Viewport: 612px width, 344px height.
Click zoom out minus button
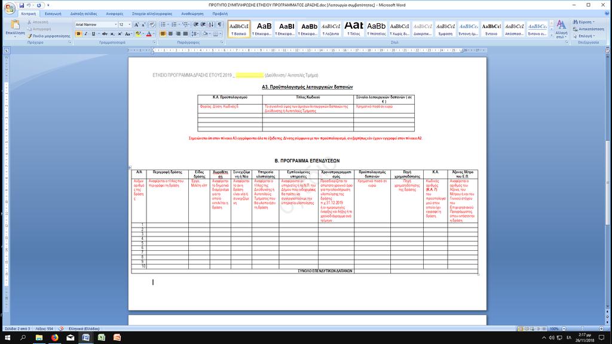564,329
